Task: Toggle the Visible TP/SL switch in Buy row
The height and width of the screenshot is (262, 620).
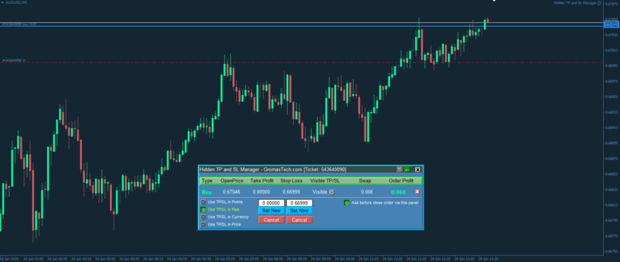Action: pyautogui.click(x=332, y=192)
